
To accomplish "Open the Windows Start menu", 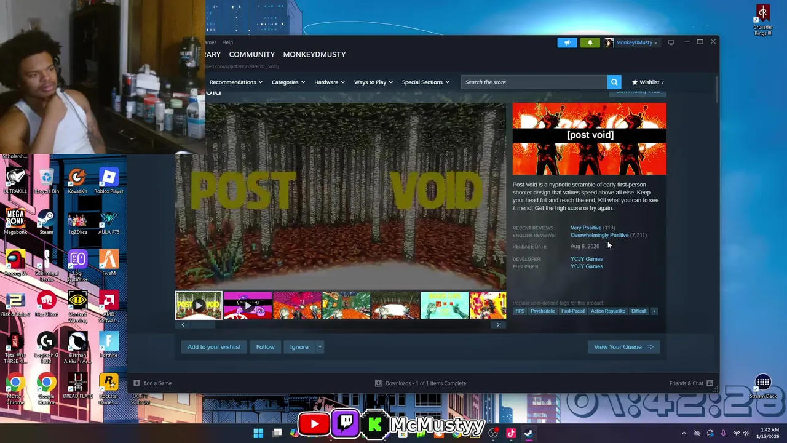I will click(258, 433).
